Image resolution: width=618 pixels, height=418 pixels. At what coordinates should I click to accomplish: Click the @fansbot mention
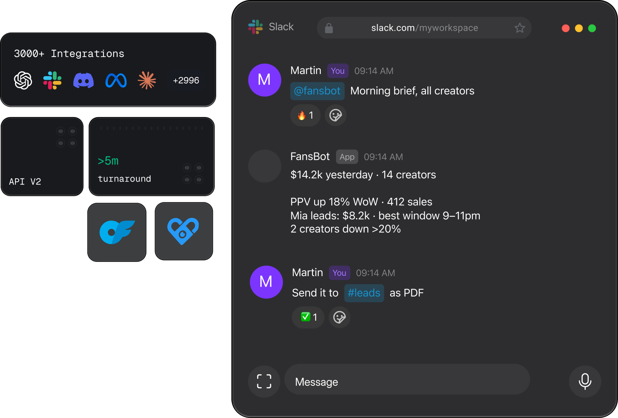click(x=317, y=91)
